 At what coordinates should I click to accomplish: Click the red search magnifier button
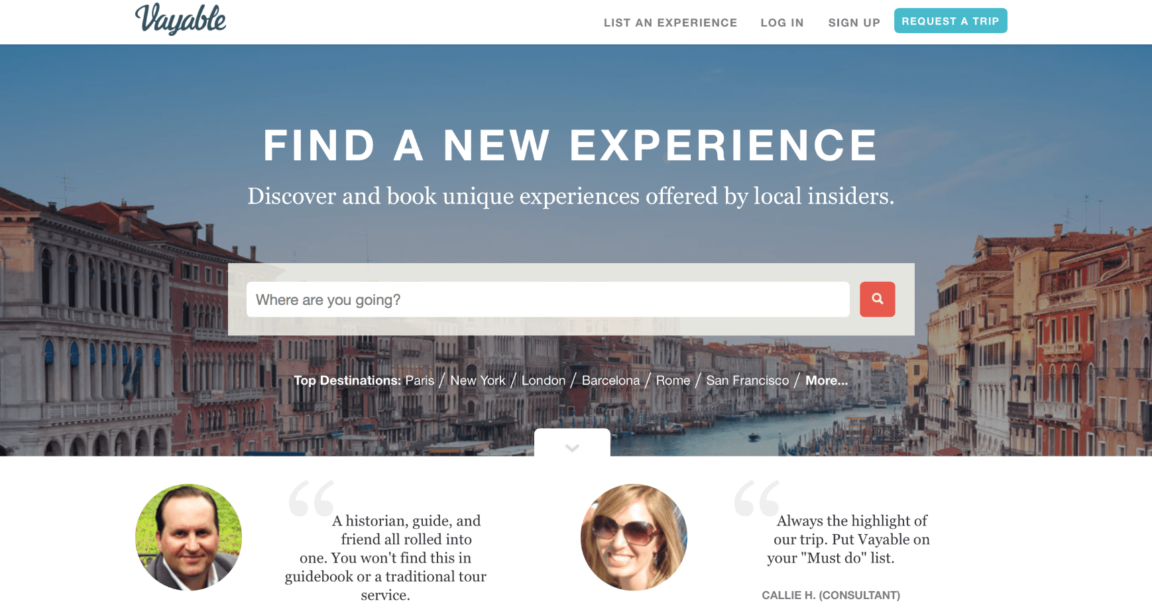[877, 299]
